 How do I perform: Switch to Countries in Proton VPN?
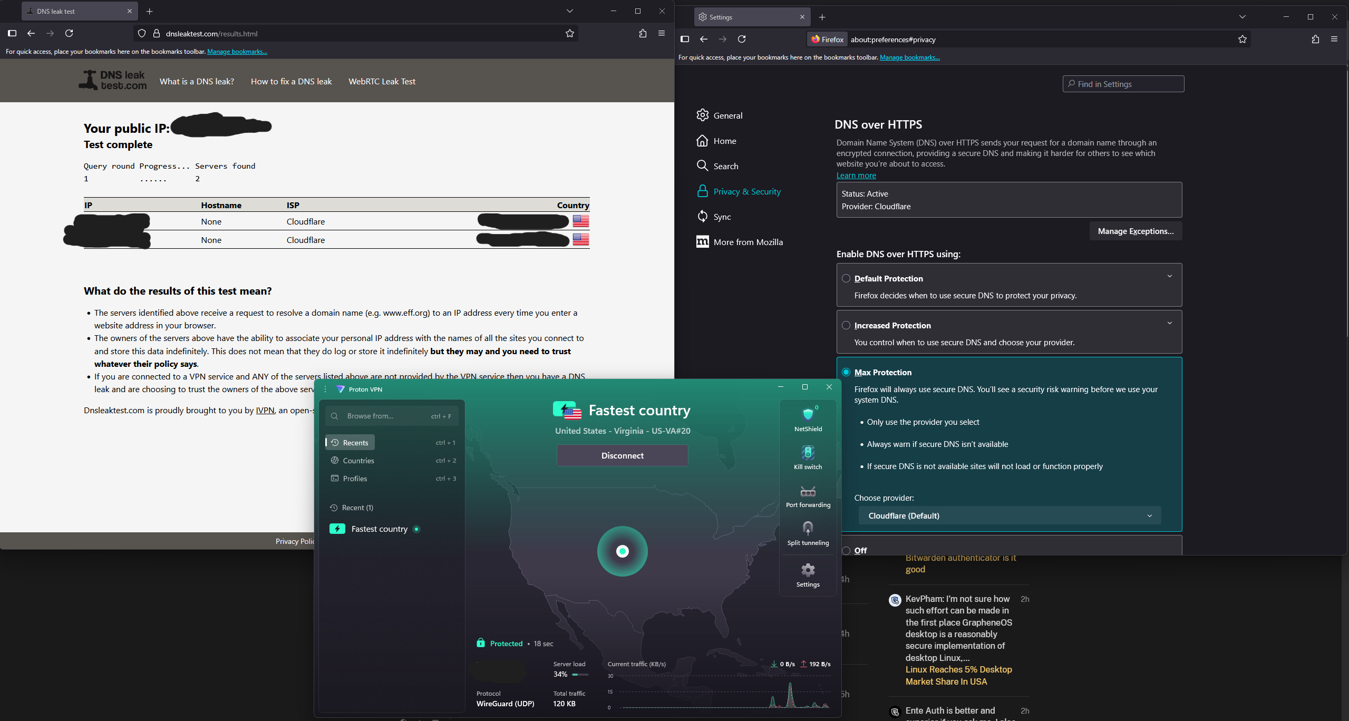point(353,460)
